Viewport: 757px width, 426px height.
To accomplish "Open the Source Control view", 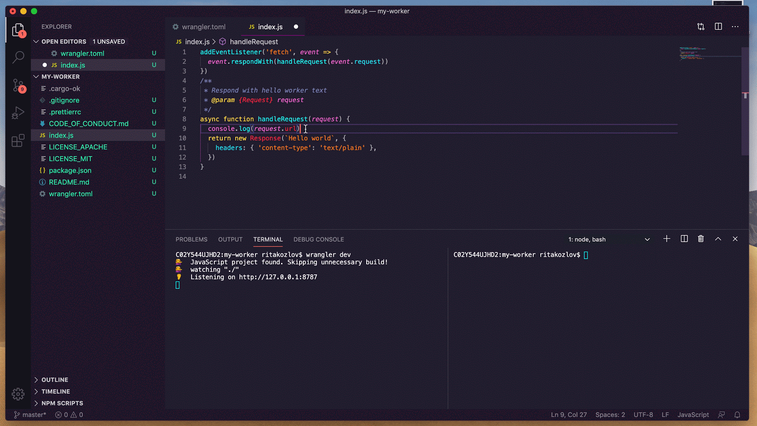I will click(18, 86).
